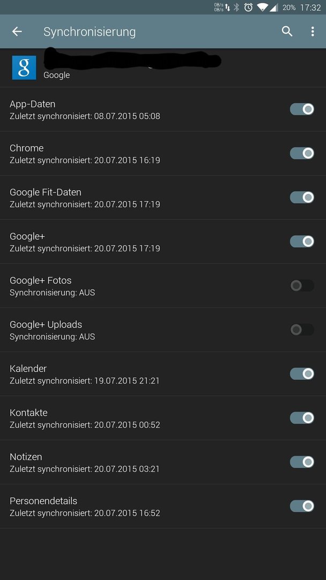
Task: Tap the Wi-Fi signal status icon
Action: (x=263, y=8)
